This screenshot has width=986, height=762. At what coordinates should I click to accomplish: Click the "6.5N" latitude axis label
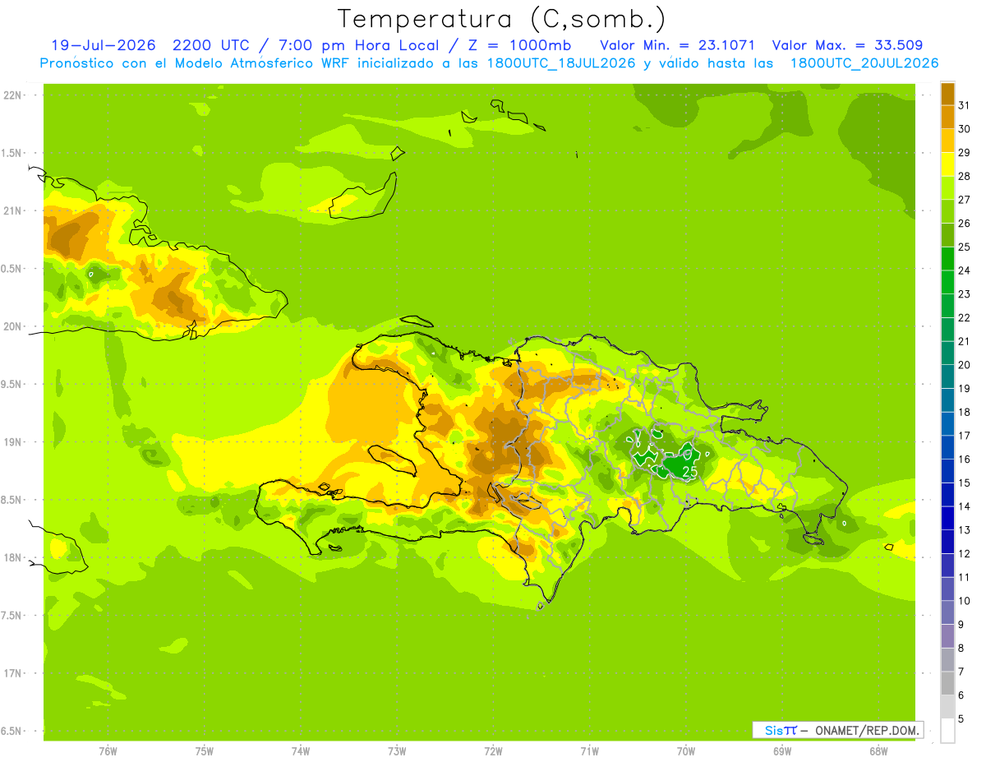12,731
